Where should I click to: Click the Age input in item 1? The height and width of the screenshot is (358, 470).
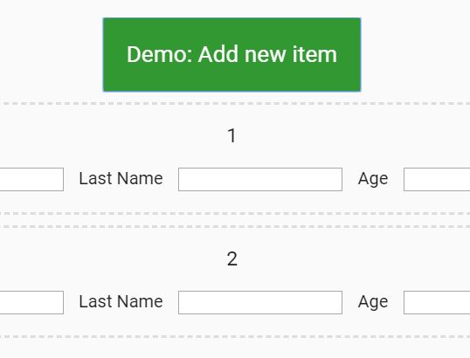(x=437, y=179)
